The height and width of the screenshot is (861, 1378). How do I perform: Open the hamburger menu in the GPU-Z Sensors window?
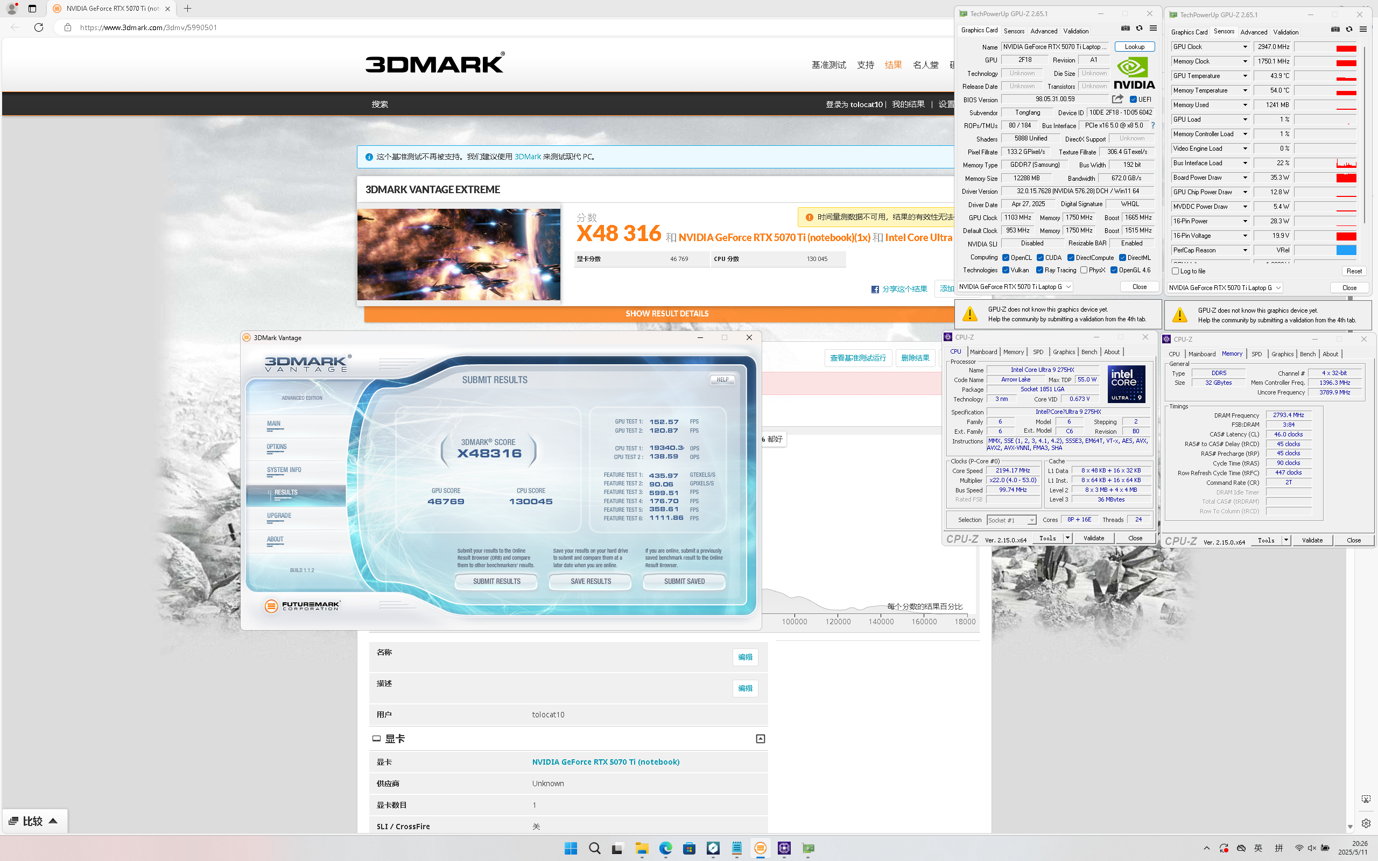(x=1363, y=30)
